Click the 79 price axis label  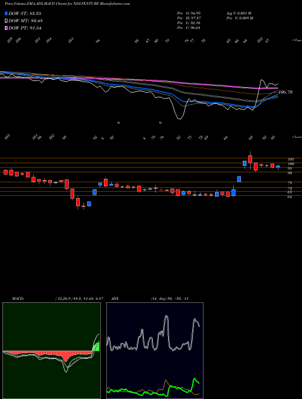tap(290, 183)
